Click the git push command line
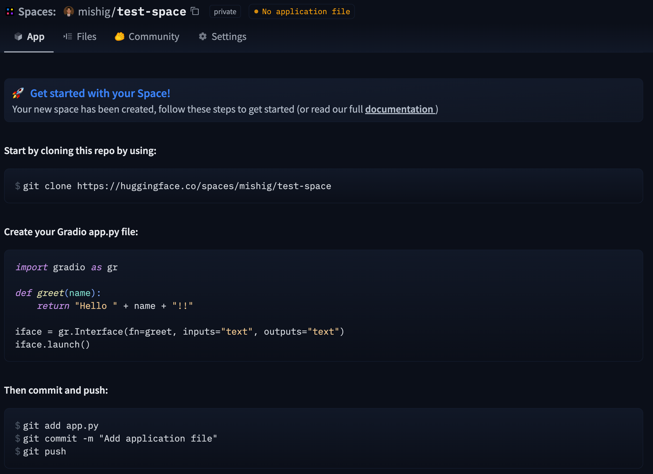This screenshot has height=474, width=653. 44,451
